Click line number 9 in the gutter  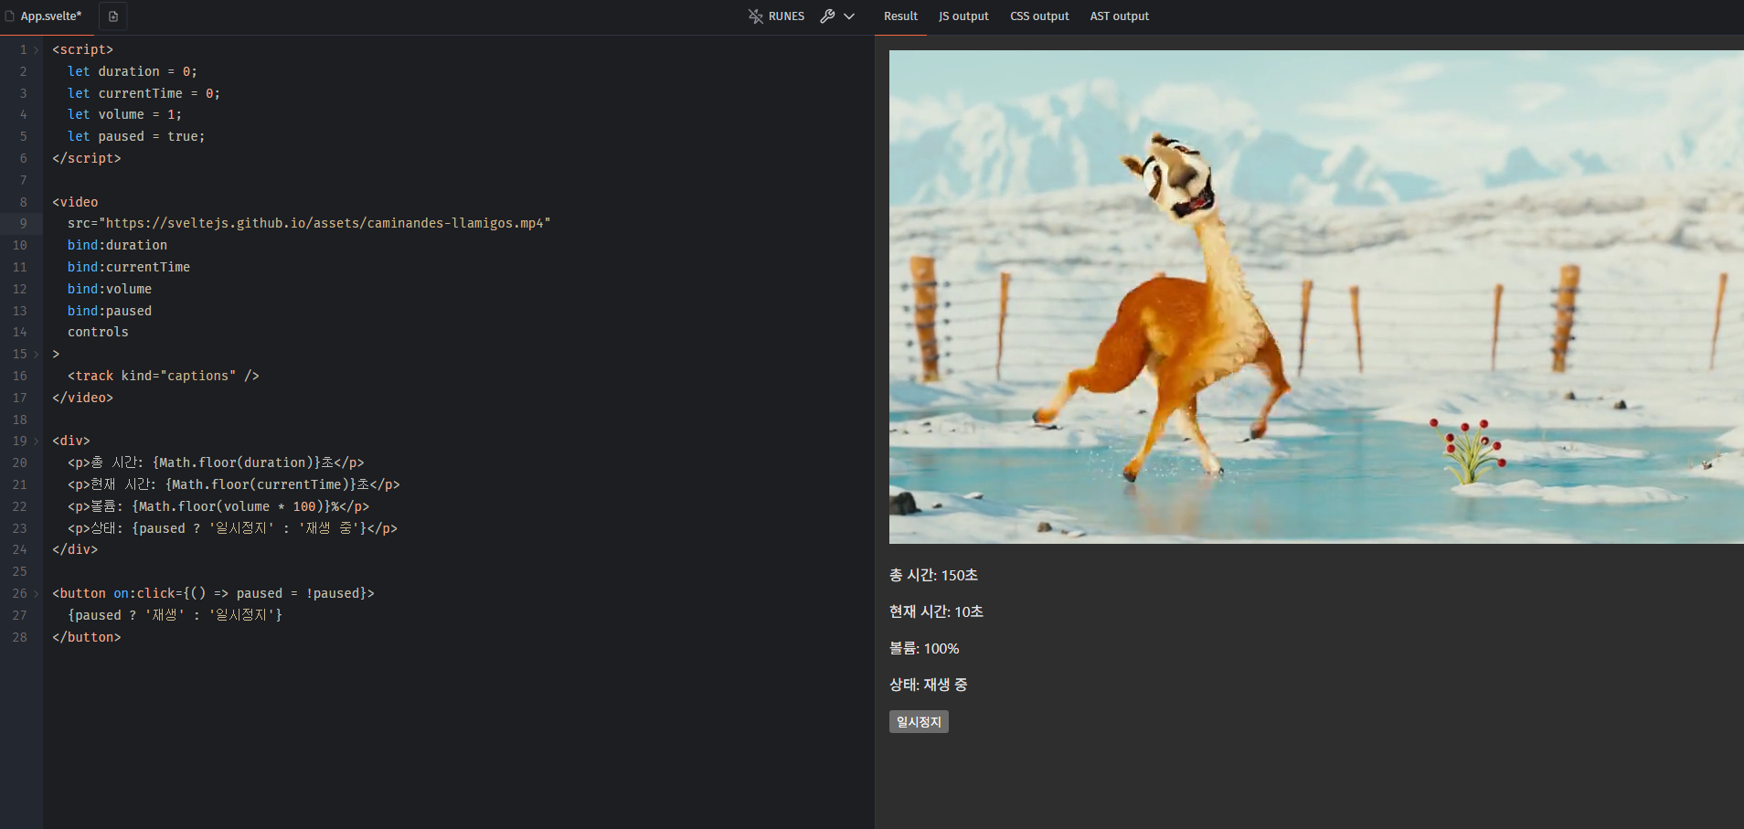tap(23, 223)
